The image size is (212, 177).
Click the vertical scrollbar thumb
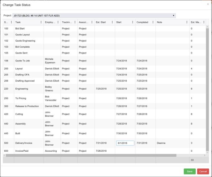(x=207, y=90)
